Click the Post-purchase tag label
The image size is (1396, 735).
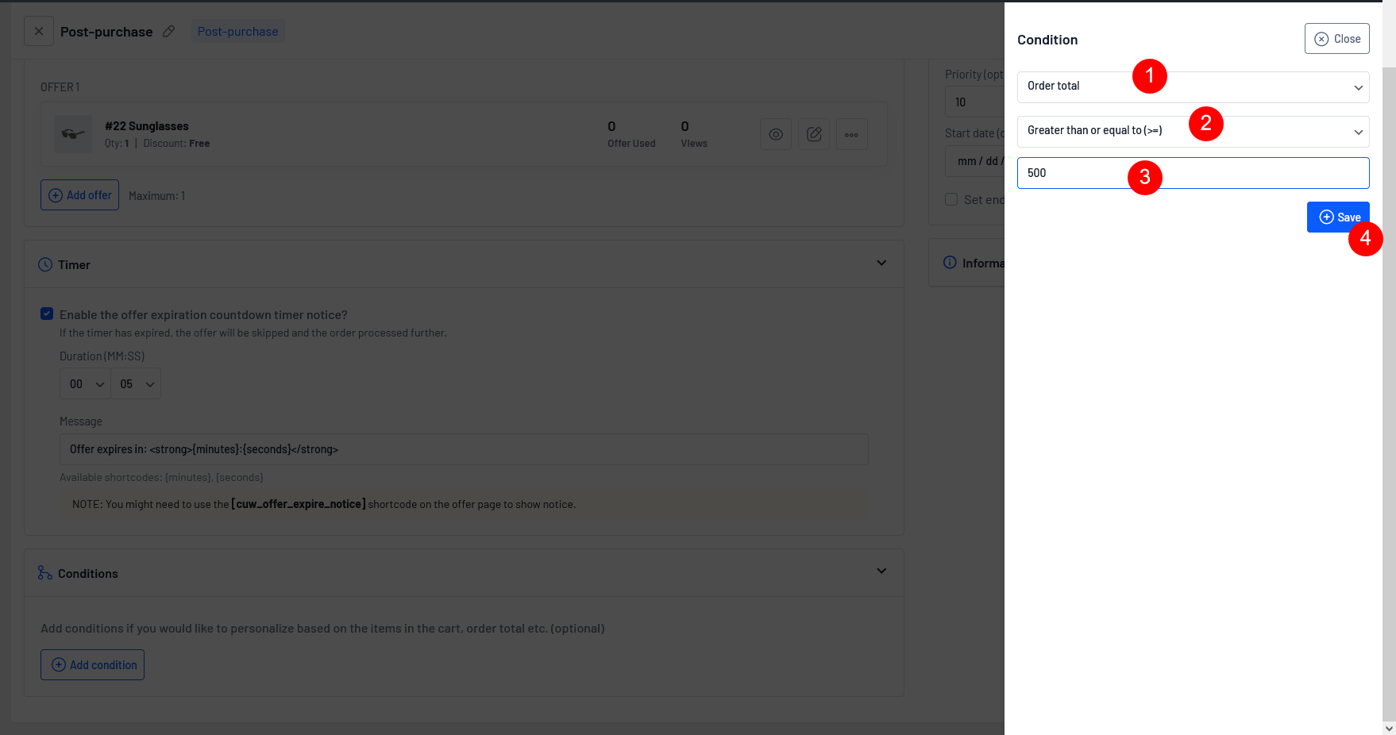tap(237, 32)
